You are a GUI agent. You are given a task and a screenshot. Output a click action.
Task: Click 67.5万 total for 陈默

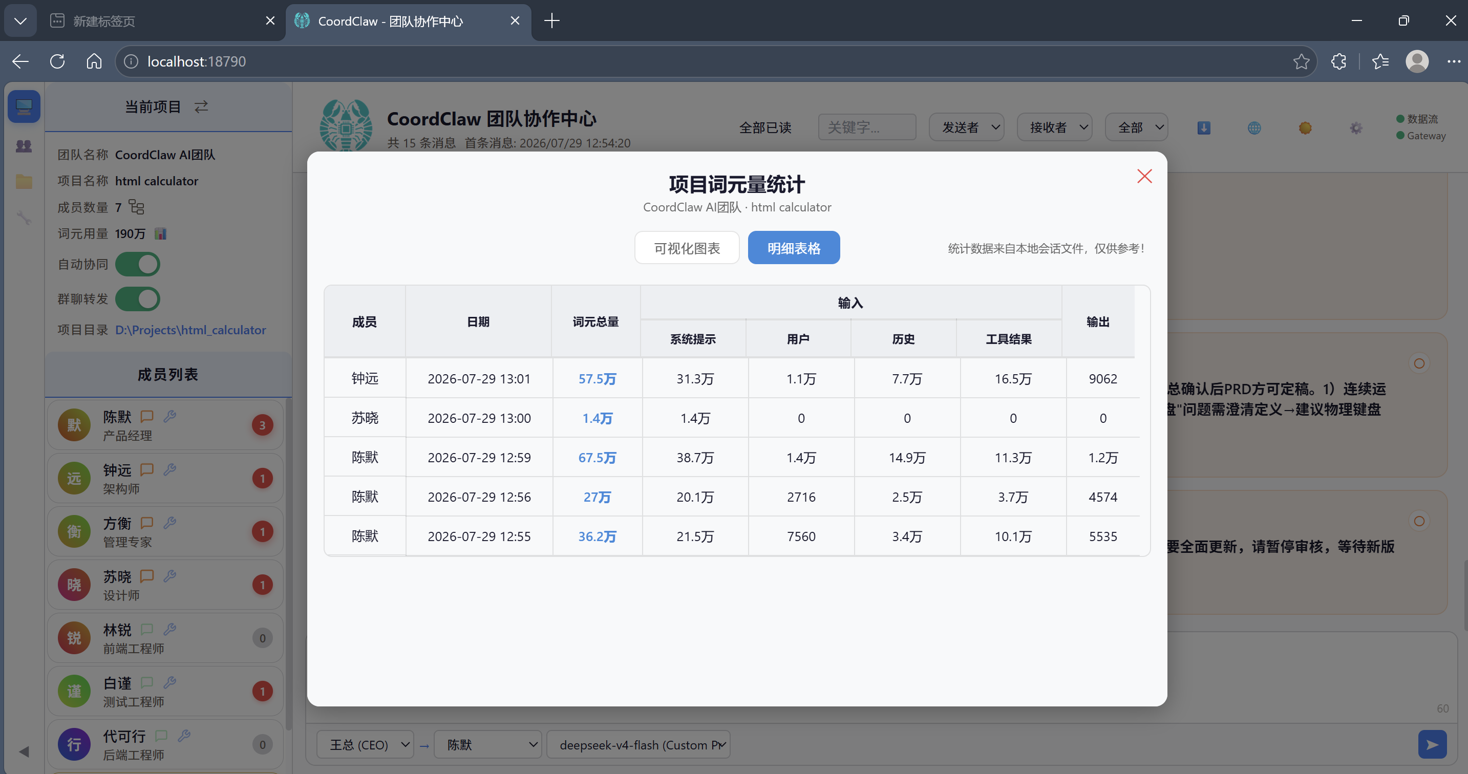click(x=597, y=457)
